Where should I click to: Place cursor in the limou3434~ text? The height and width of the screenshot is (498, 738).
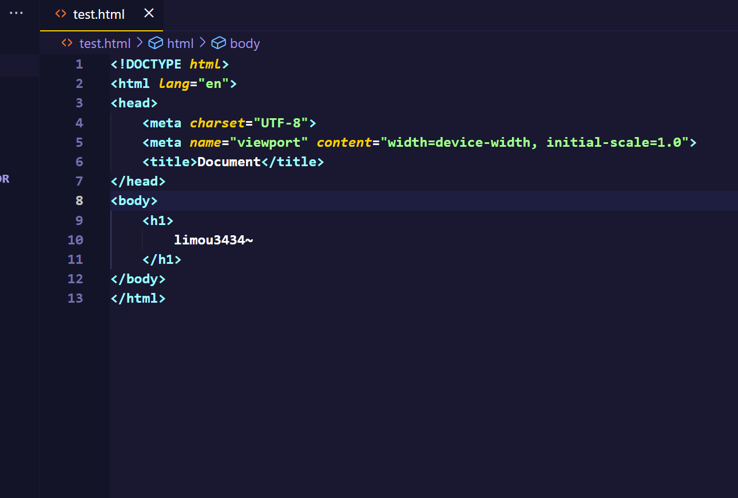[x=213, y=240]
